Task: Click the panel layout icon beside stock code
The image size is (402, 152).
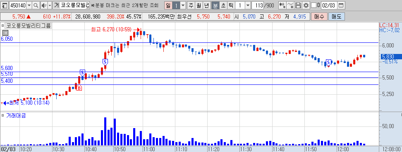Action: pyautogui.click(x=5, y=5)
